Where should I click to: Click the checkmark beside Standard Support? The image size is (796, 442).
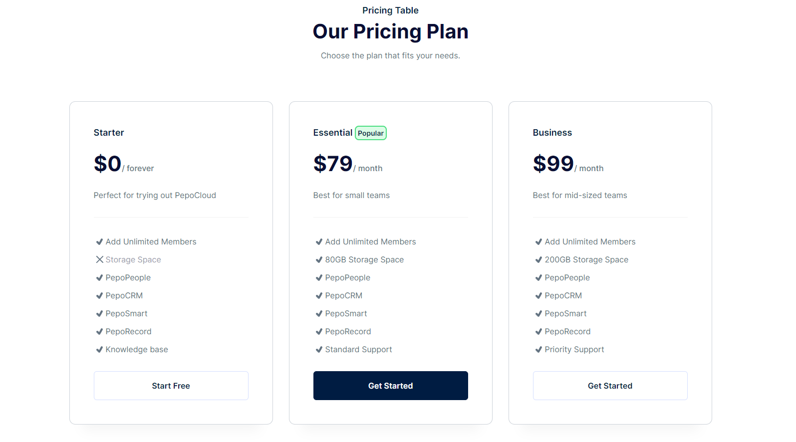pyautogui.click(x=319, y=349)
